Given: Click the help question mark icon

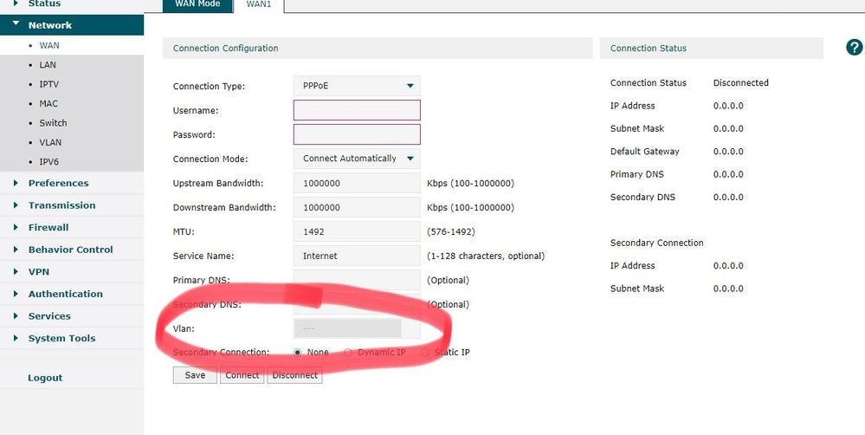Looking at the screenshot, I should 854,48.
